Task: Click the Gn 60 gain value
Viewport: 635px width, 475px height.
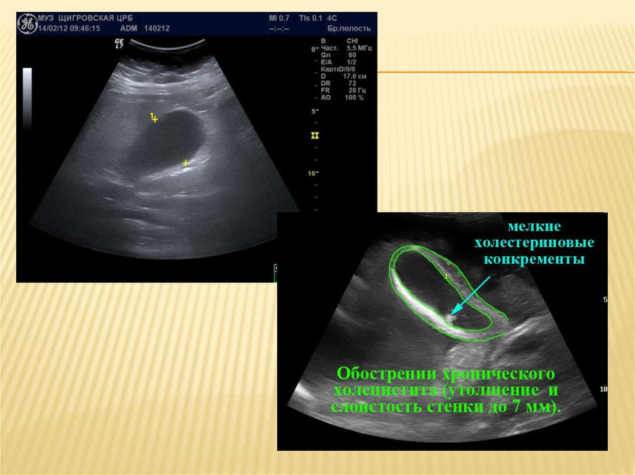Action: pyautogui.click(x=339, y=55)
